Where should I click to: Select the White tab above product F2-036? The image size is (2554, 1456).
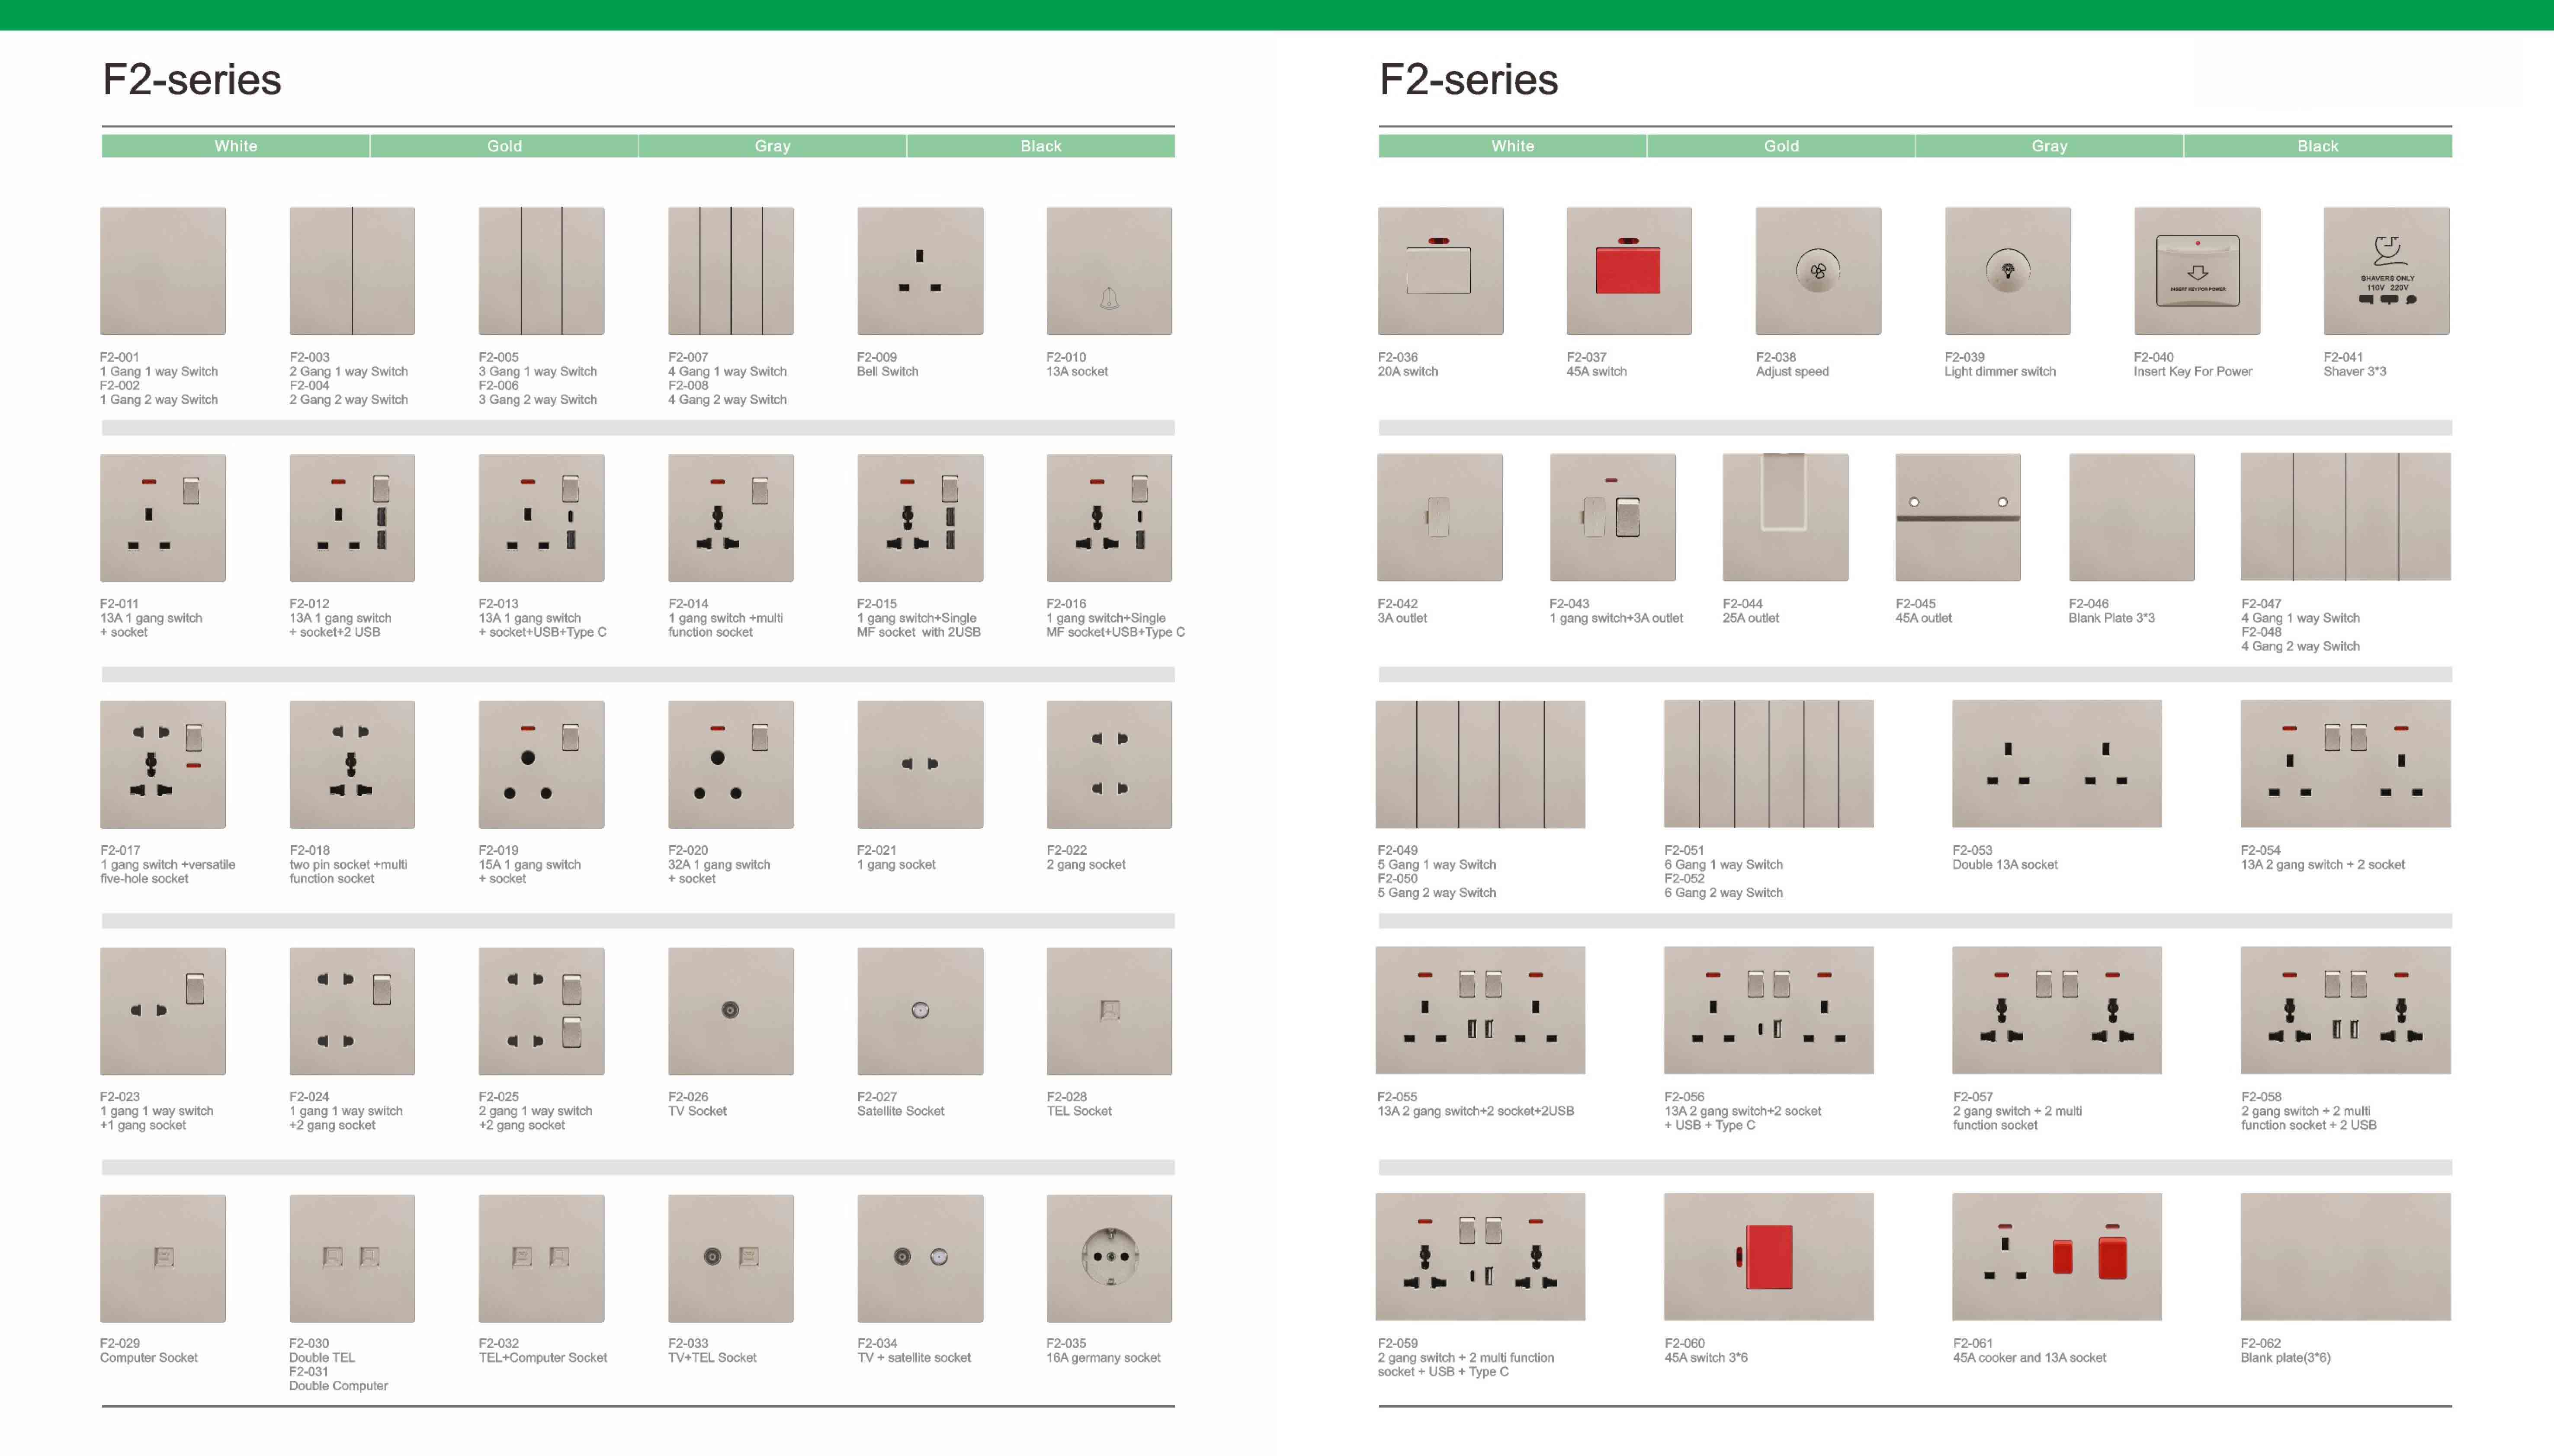coord(1512,146)
